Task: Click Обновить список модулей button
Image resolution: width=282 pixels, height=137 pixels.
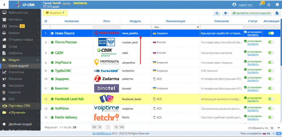Action: [251, 13]
